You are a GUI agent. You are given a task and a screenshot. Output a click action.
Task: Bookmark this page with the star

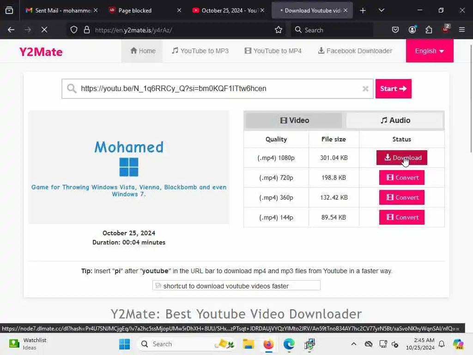(279, 30)
